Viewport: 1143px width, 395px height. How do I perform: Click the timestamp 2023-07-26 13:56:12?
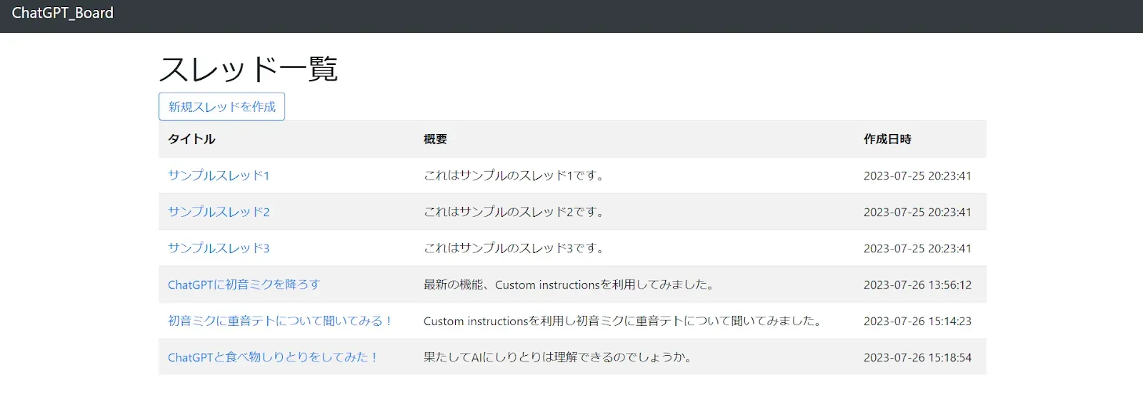click(917, 284)
